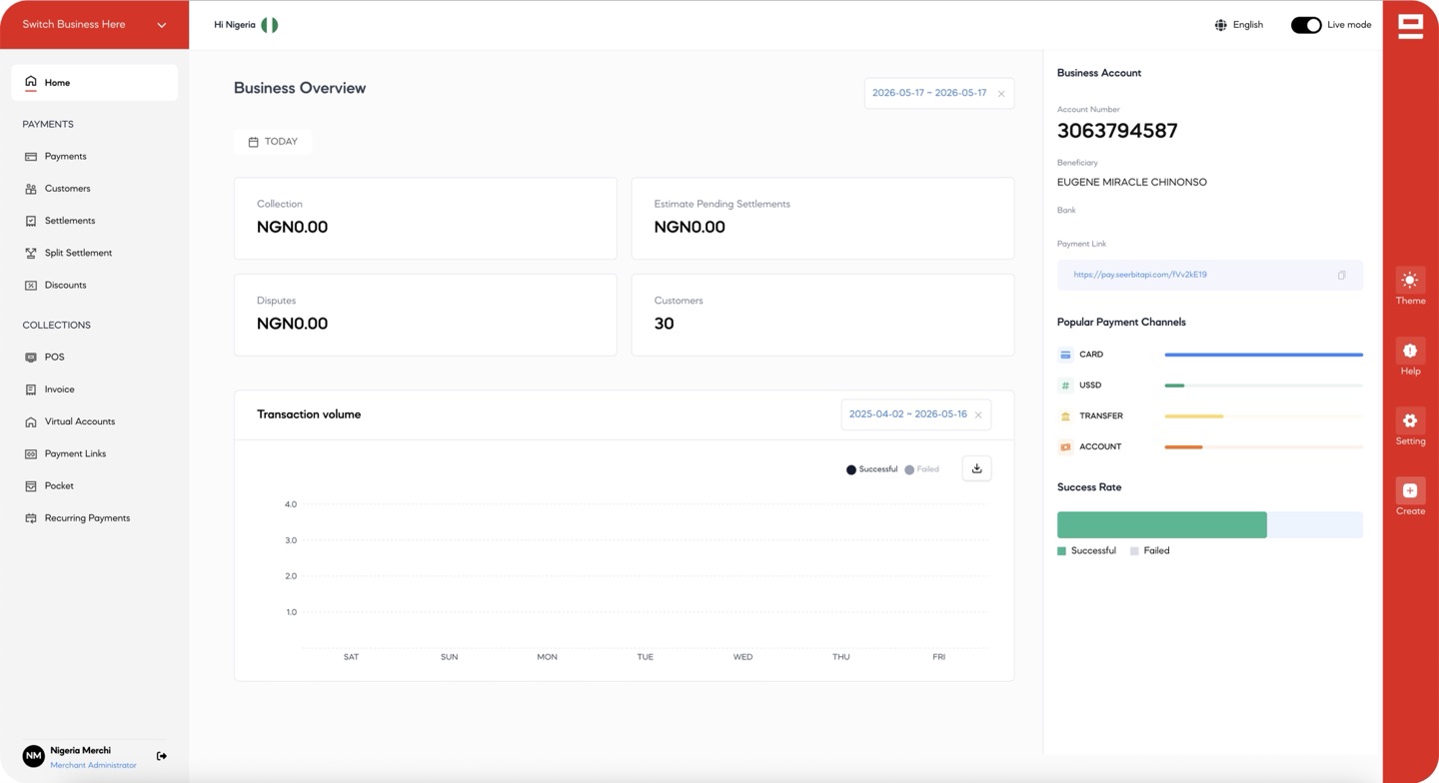Open the pay.seerbitapi.com payment link
1439x783 pixels.
[1140, 275]
